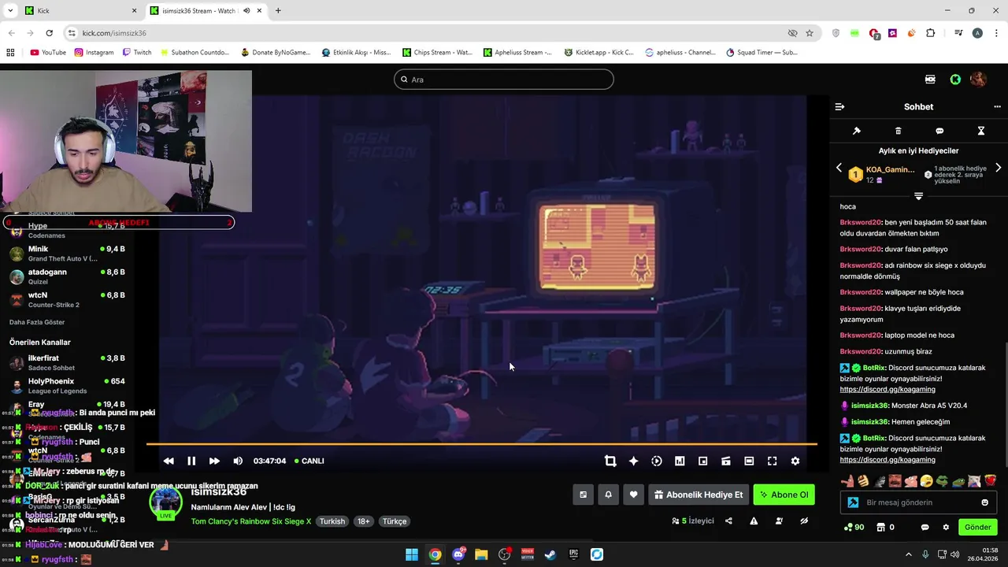Open the YouTube bookmark

click(47, 53)
